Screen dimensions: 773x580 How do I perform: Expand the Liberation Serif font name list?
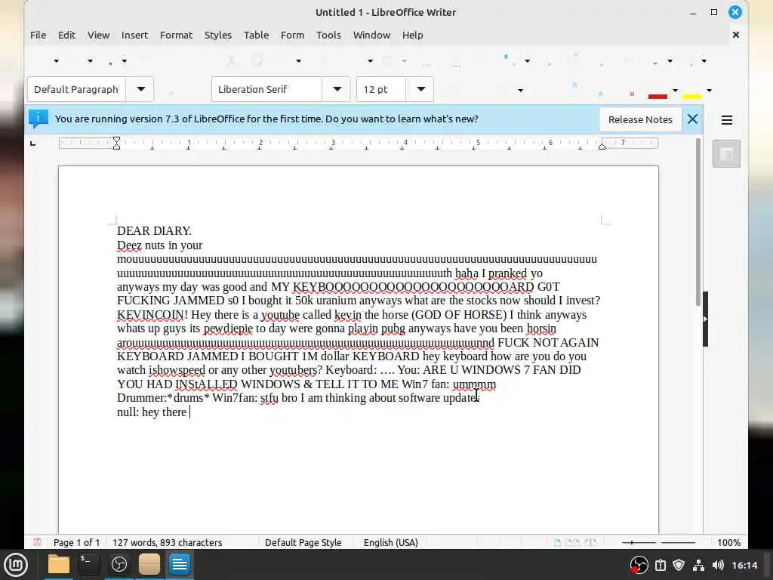click(337, 89)
